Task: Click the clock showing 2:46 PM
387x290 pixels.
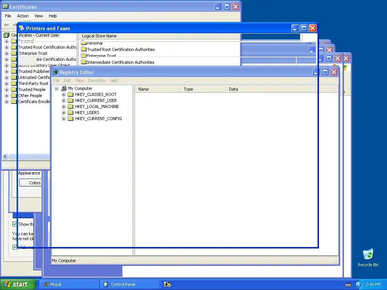Action: click(x=373, y=284)
